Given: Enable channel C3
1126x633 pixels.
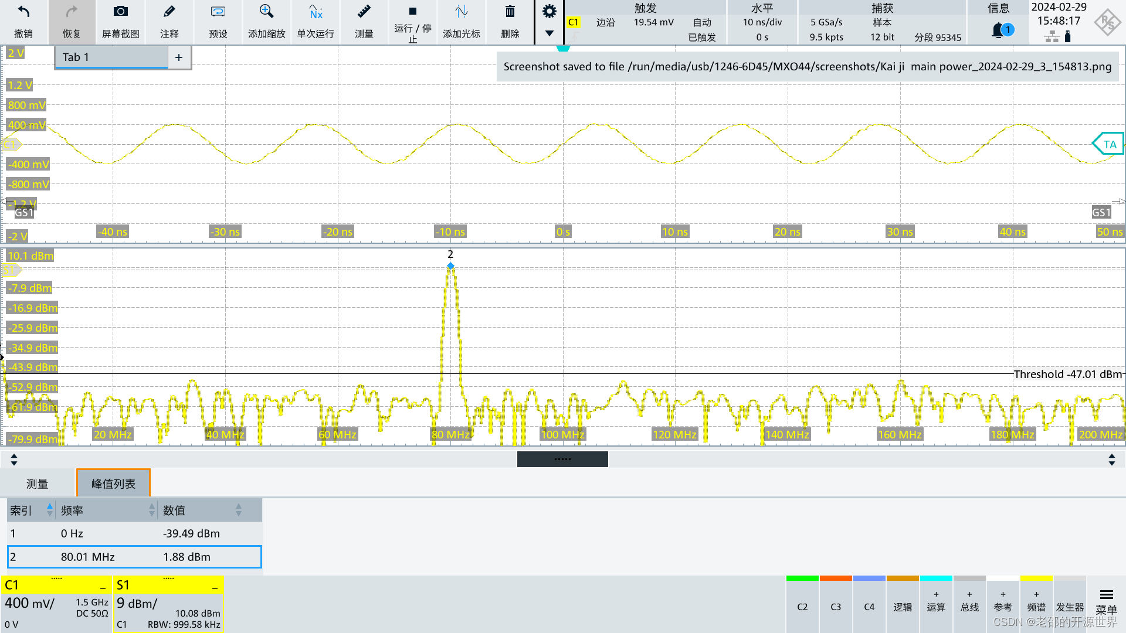Looking at the screenshot, I should click(836, 606).
